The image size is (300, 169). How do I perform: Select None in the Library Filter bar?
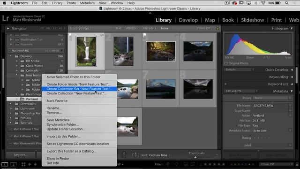tap(165, 28)
